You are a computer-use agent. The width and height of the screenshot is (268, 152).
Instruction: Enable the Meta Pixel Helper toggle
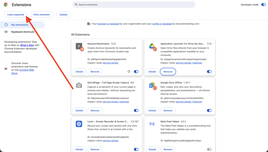tap(209, 149)
